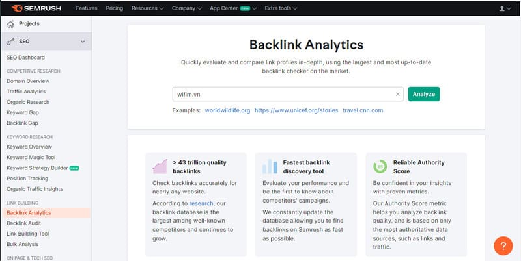Click the Projects home icon
This screenshot has height=261, width=521.
(10, 24)
